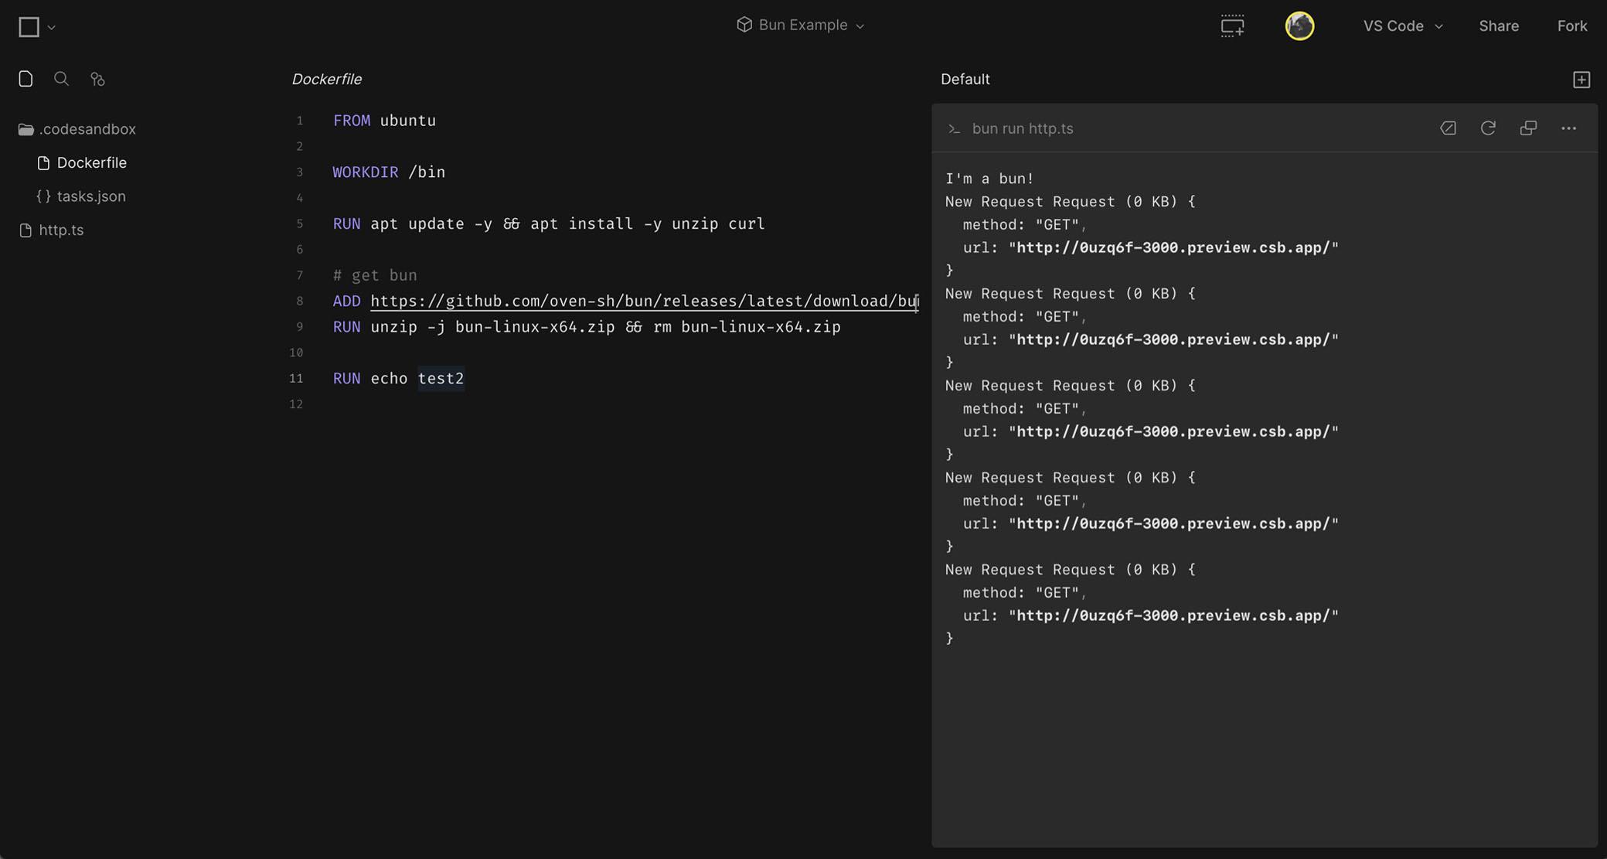The height and width of the screenshot is (859, 1607).
Task: Add a new devtool with the plus icon
Action: tap(1581, 79)
